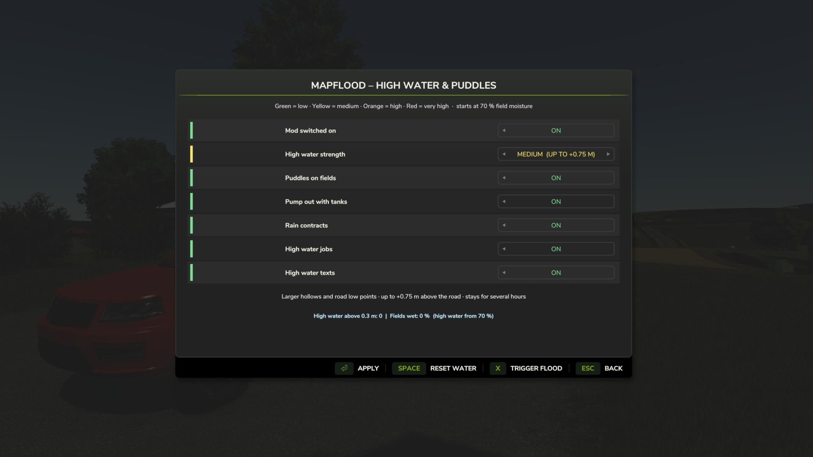813x457 pixels.
Task: Click left arrow on Mod switched on
Action: 504,130
